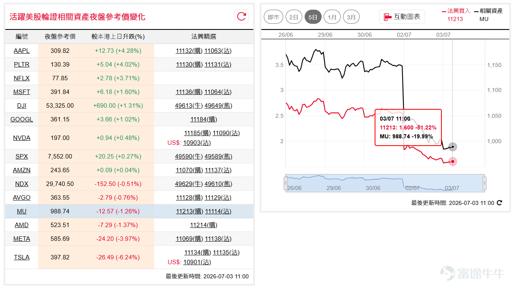Refresh the night session price table
This screenshot has width=513, height=288.
coord(242,17)
